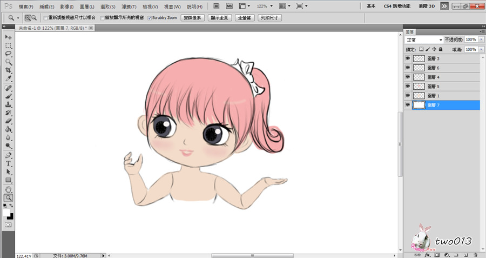This screenshot has height=258, width=486.
Task: Expand the 不透明度 opacity slider arrow
Action: (x=481, y=40)
